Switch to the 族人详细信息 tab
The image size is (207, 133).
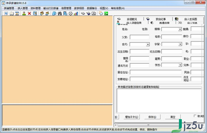coord(132,23)
